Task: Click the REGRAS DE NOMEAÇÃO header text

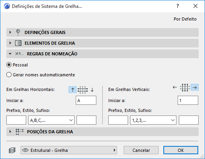Action: [x=52, y=54]
